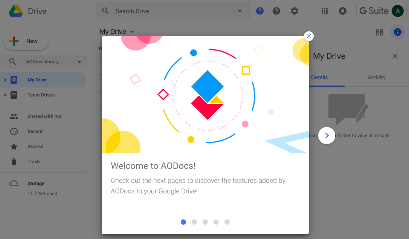The height and width of the screenshot is (239, 409).
Task: Click the AODocs logo illustration
Action: click(x=208, y=95)
